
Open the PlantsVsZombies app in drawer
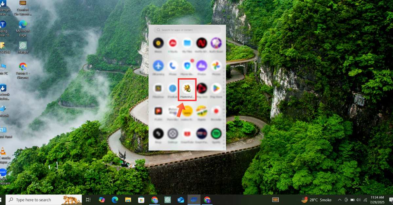tap(187, 88)
